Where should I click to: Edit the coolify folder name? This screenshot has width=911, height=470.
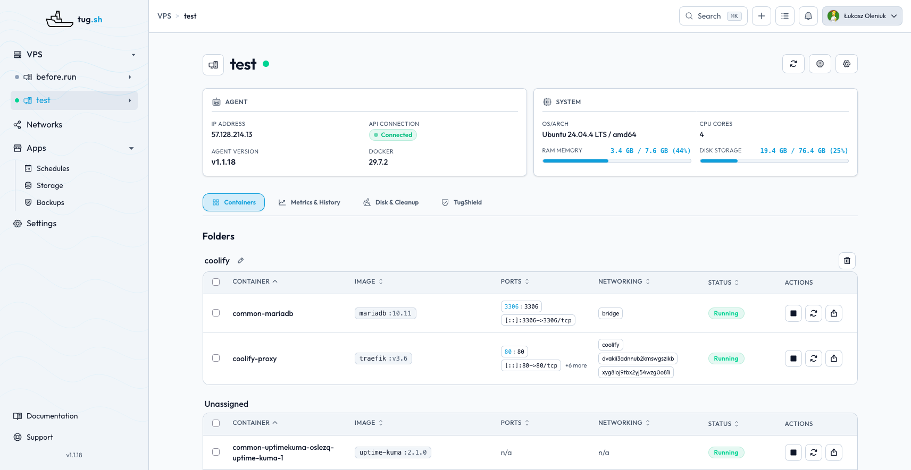click(x=240, y=261)
